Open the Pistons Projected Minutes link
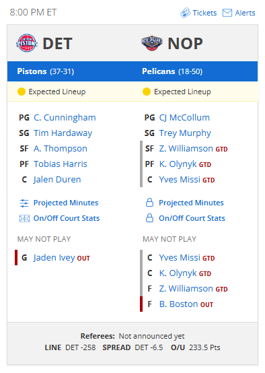Viewport: 265px width, 373px height. (66, 203)
